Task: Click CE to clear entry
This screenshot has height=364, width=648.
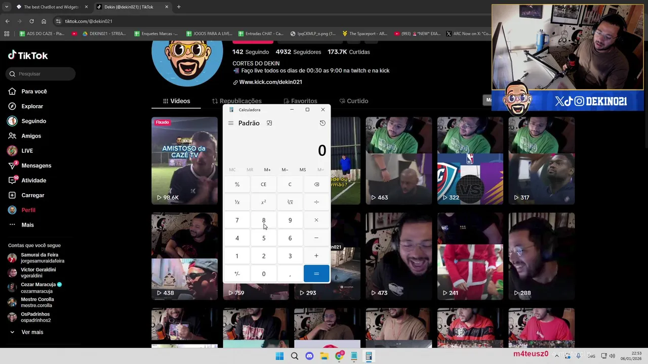Action: click(x=263, y=185)
